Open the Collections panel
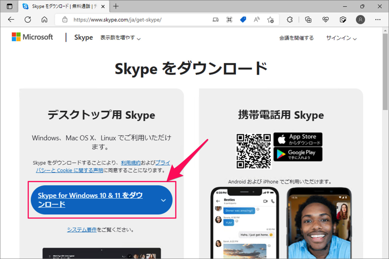The image size is (389, 259). coord(308,19)
